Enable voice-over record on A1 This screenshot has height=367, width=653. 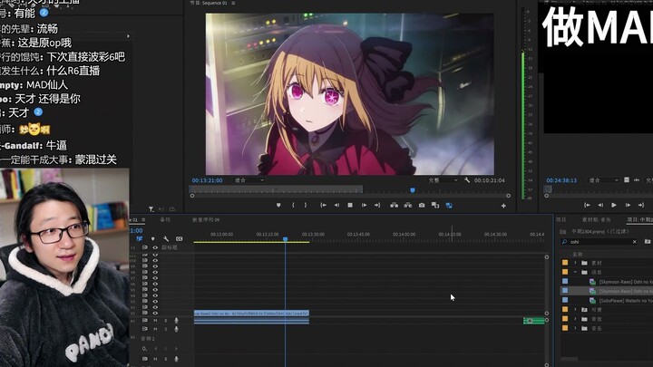177,321
